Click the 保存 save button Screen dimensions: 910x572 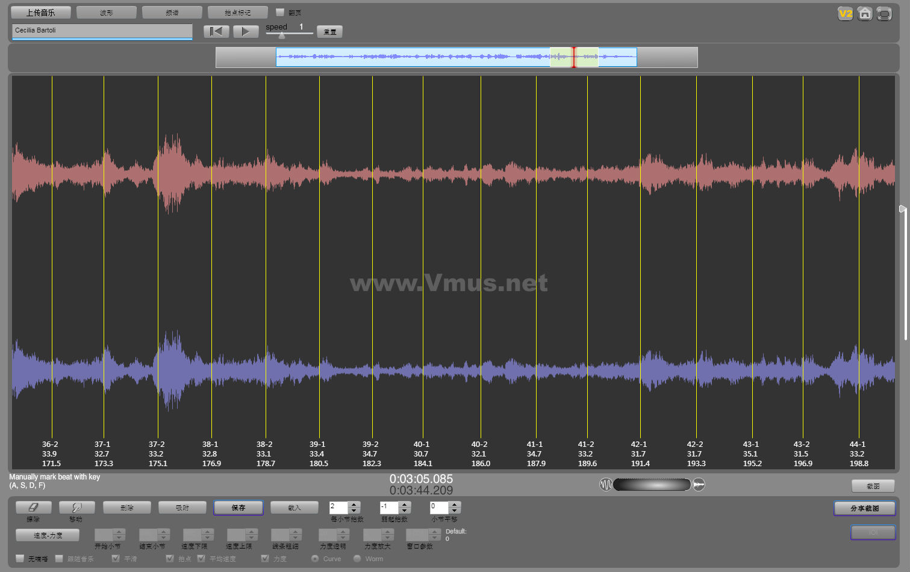coord(238,508)
